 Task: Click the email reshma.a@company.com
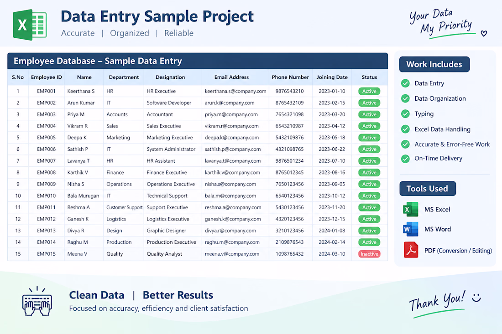(233, 207)
